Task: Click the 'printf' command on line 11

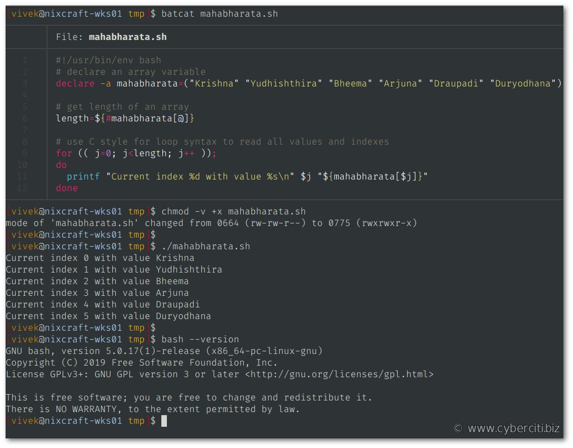Action: [x=83, y=177]
